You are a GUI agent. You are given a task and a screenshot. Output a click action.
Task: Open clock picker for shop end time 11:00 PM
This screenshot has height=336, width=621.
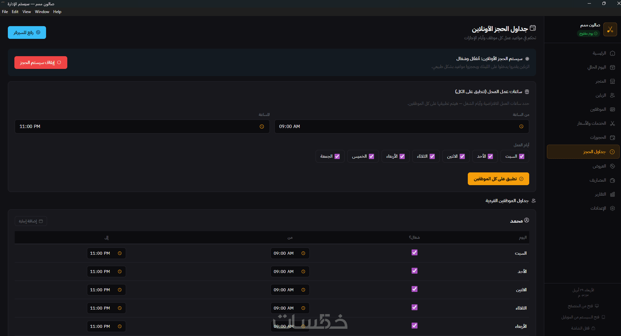(x=262, y=127)
